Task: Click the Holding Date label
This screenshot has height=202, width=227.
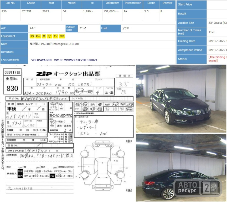Action: (192, 41)
